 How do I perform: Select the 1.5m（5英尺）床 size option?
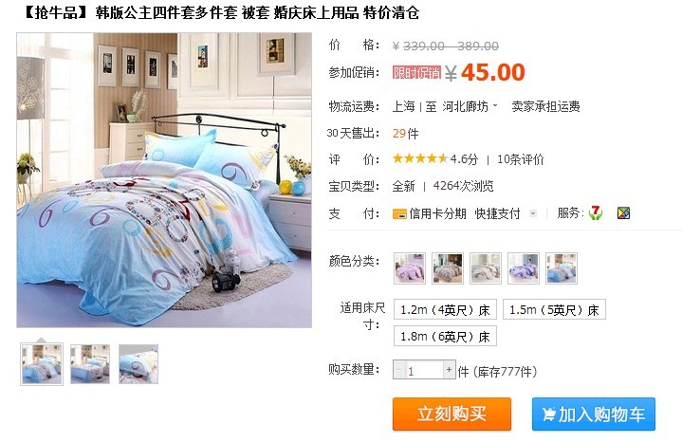tap(554, 310)
